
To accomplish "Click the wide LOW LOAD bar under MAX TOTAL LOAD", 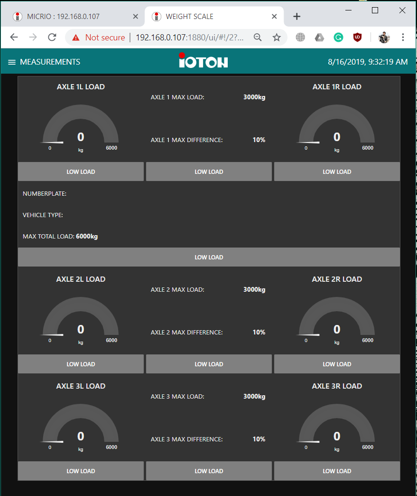I will click(209, 257).
